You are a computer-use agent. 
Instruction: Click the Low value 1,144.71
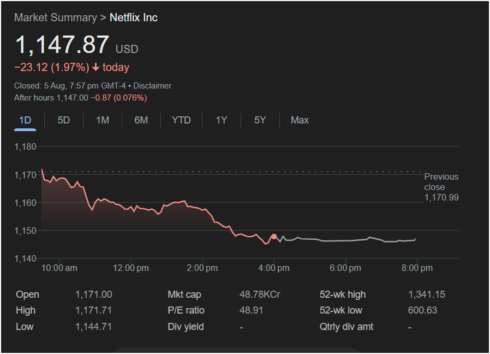coord(93,327)
